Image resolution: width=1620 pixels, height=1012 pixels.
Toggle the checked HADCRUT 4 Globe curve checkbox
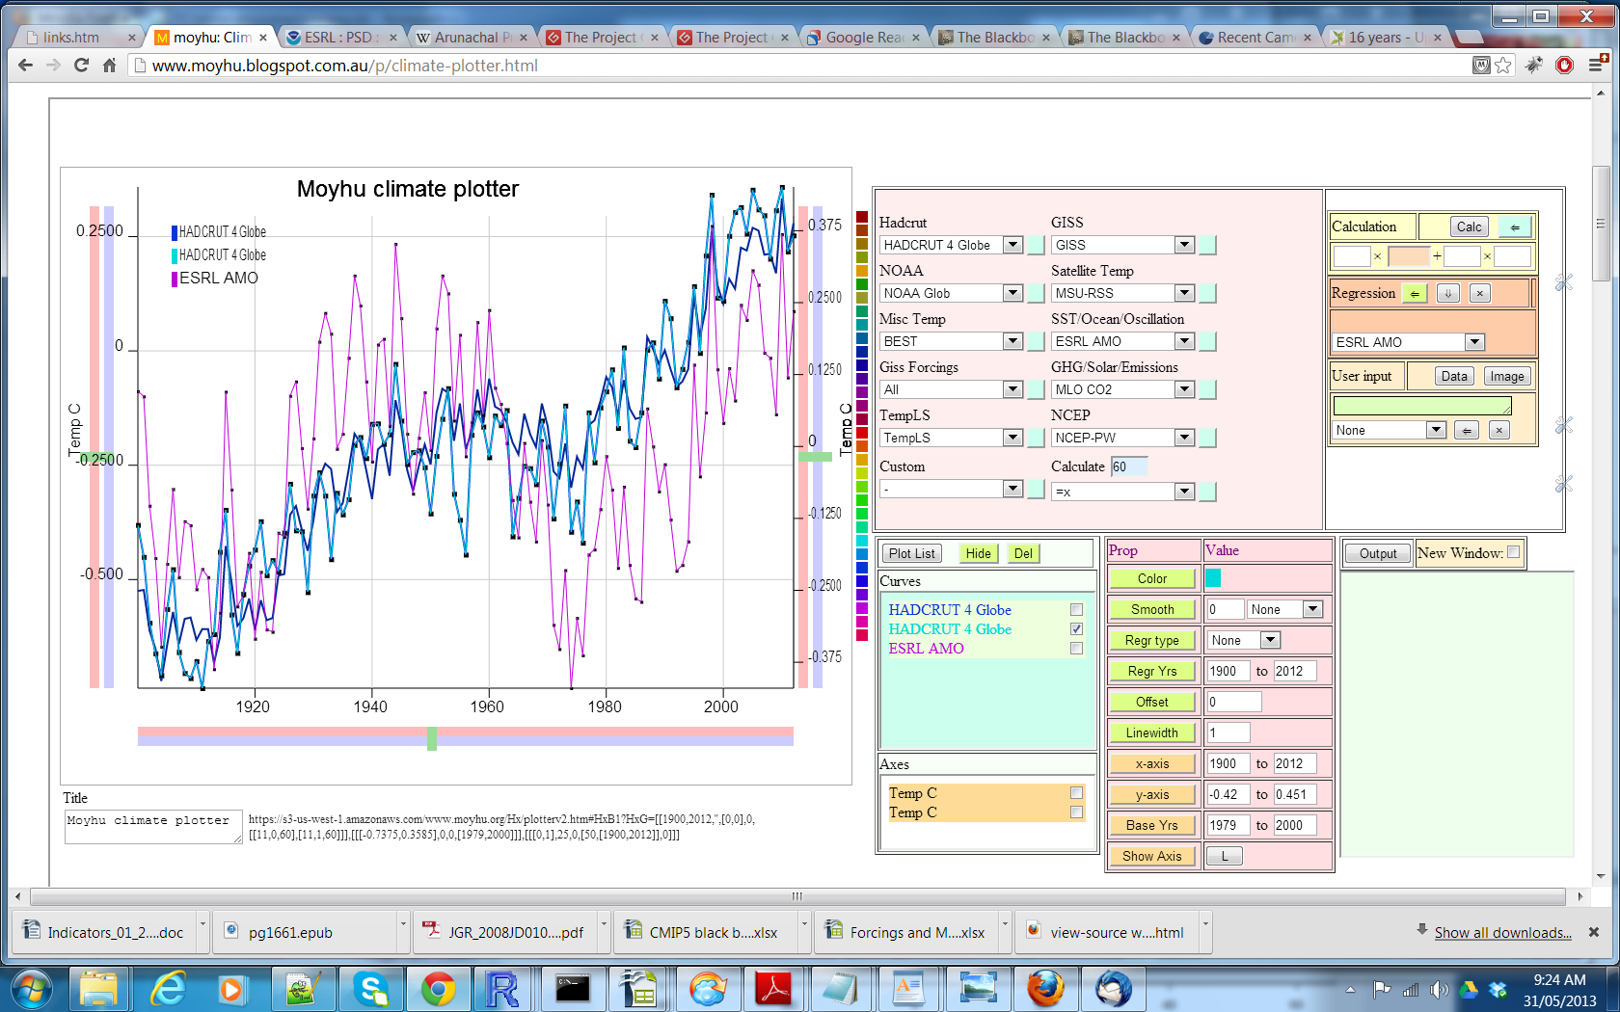1076,629
